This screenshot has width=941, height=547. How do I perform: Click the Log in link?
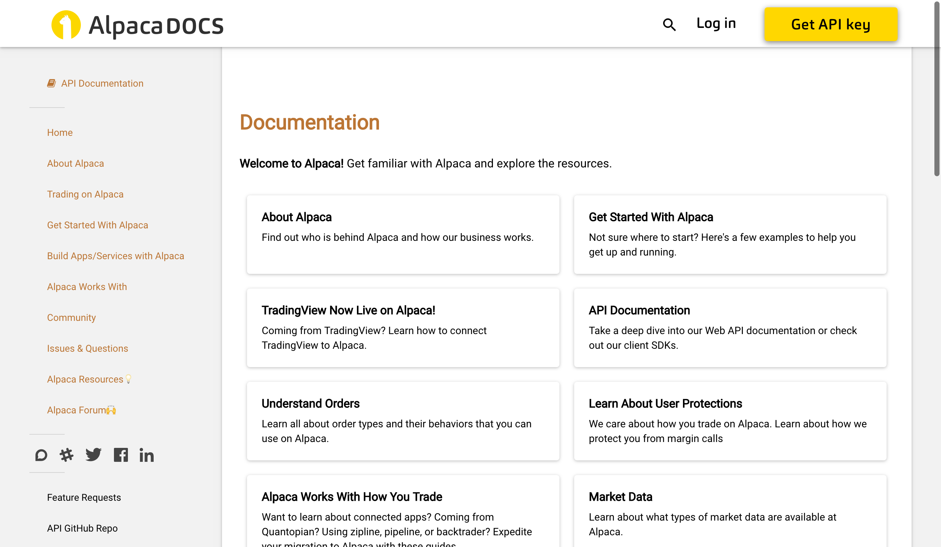pyautogui.click(x=716, y=23)
